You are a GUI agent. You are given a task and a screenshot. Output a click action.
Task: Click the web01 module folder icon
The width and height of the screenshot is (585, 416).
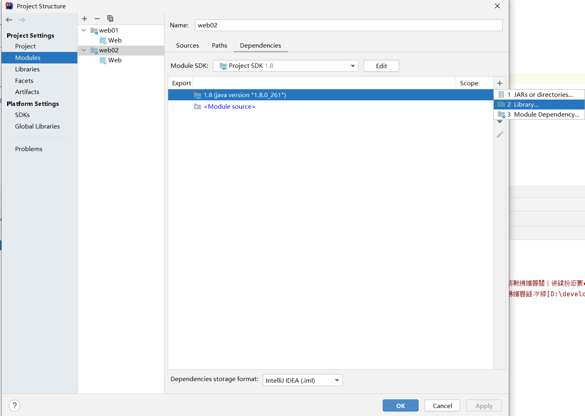coord(94,31)
